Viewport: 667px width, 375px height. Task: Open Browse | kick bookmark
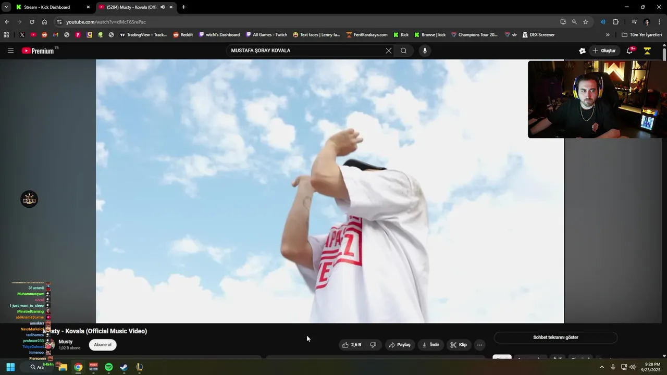coord(430,35)
